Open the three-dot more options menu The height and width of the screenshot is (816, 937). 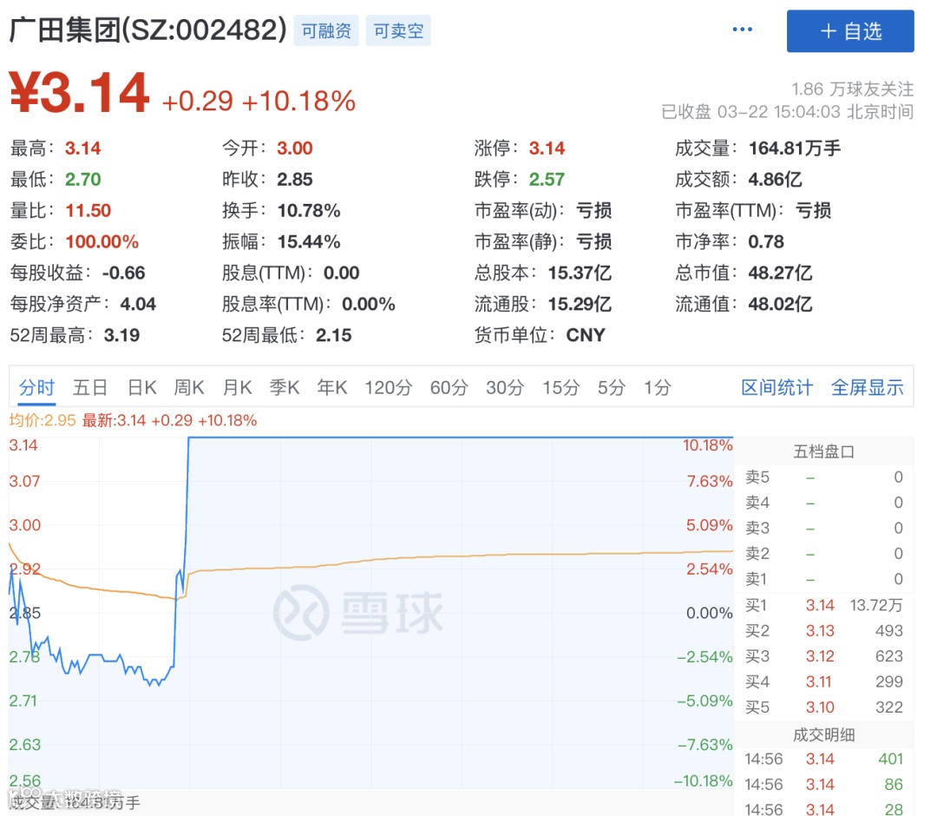tap(742, 30)
